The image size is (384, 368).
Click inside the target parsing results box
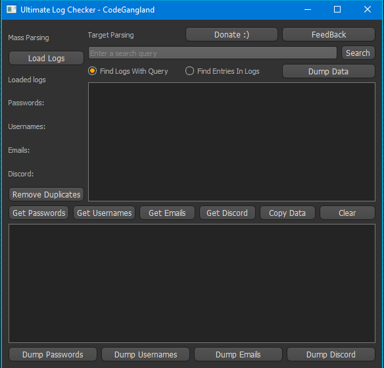(231, 142)
